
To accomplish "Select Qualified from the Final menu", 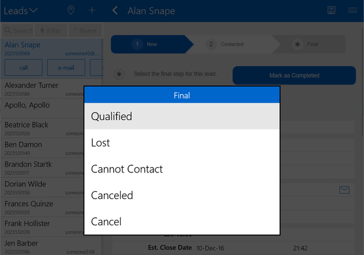I will click(182, 116).
